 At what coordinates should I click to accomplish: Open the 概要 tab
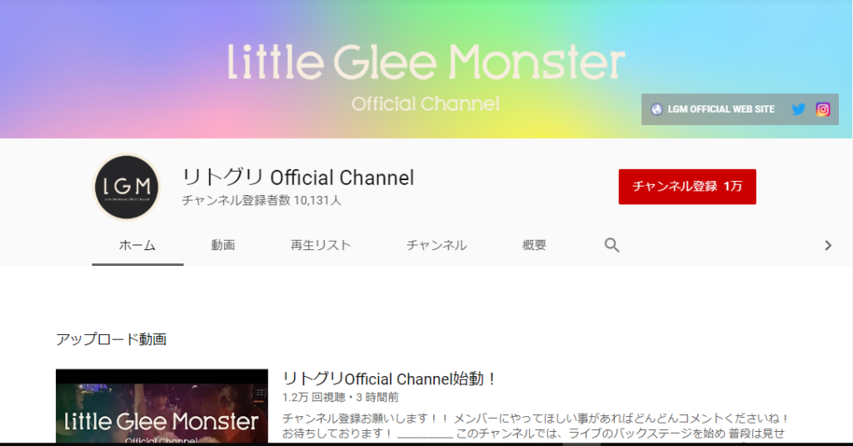pos(534,246)
